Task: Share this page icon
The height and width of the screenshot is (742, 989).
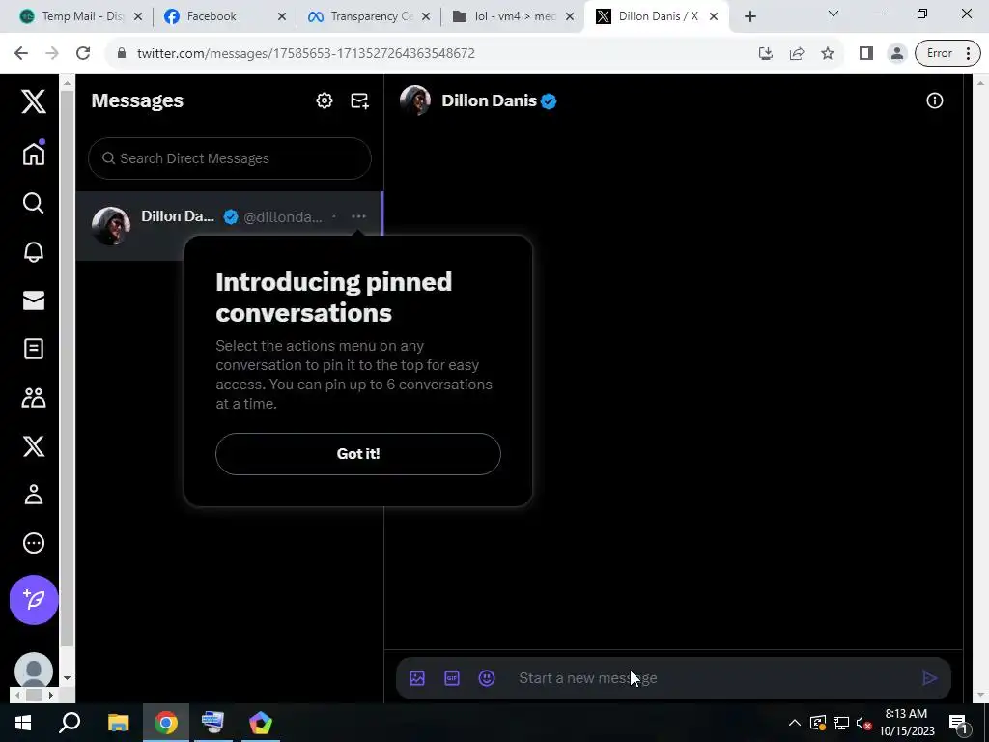Action: (797, 54)
